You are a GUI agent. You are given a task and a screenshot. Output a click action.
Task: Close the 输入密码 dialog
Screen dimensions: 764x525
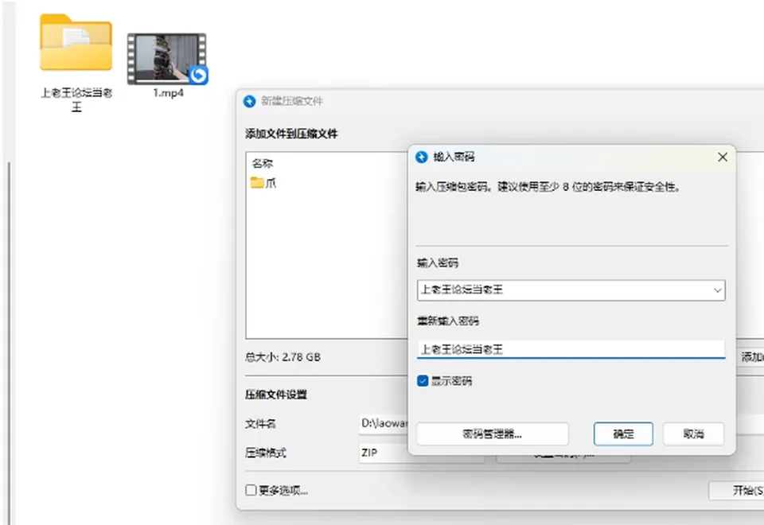pos(723,157)
